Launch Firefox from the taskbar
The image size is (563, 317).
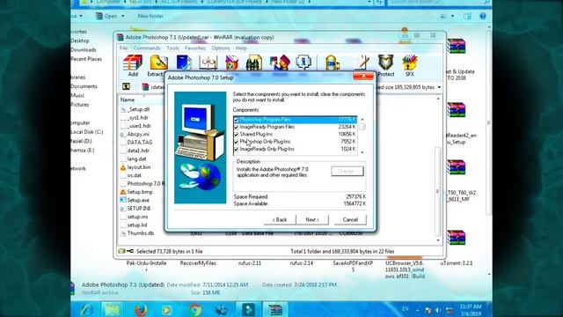tap(141, 309)
